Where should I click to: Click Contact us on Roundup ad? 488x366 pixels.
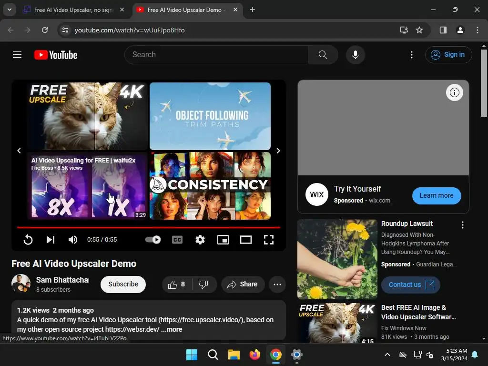tap(410, 285)
